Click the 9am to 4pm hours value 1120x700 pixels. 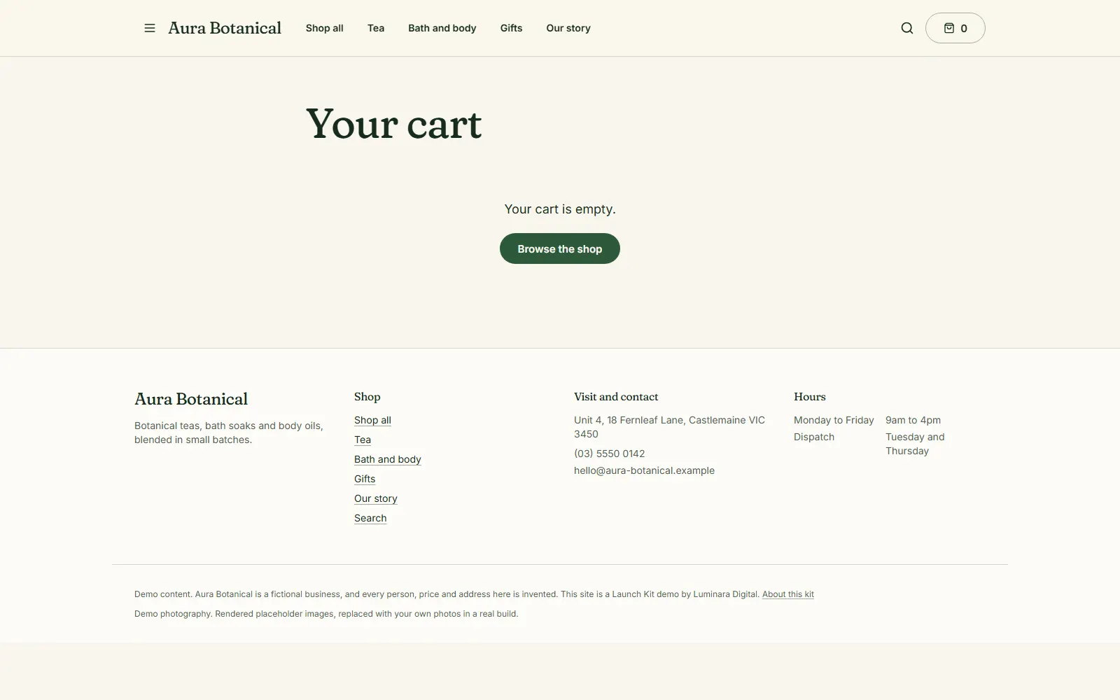[x=913, y=420]
